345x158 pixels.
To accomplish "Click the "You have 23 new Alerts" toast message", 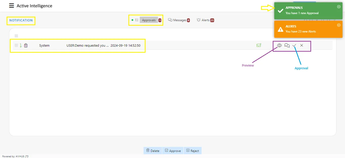I will (301, 31).
